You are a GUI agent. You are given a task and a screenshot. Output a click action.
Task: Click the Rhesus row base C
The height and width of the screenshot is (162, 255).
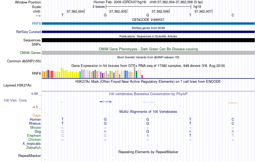233,123
